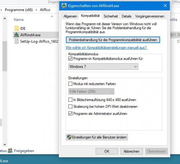
Task: Click the AVRinst4.exe file icon in list
Action: pyautogui.click(x=17, y=35)
